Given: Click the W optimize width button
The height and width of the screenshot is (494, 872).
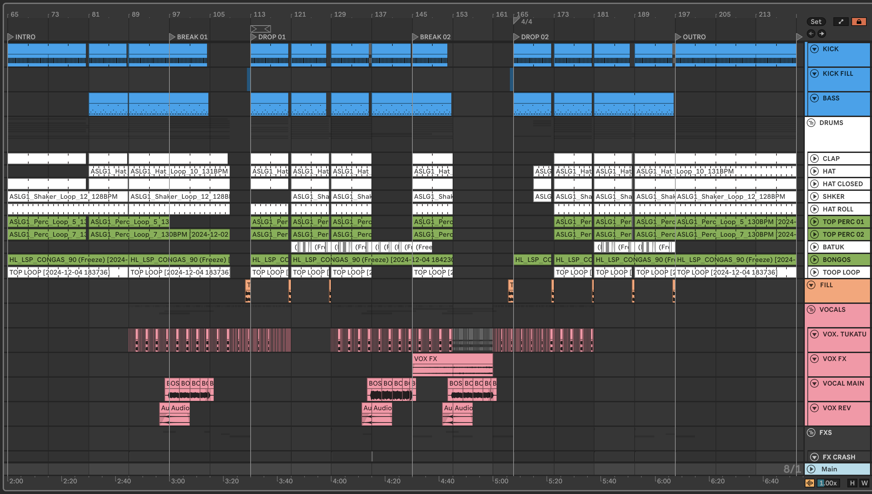Looking at the screenshot, I should pos(864,483).
